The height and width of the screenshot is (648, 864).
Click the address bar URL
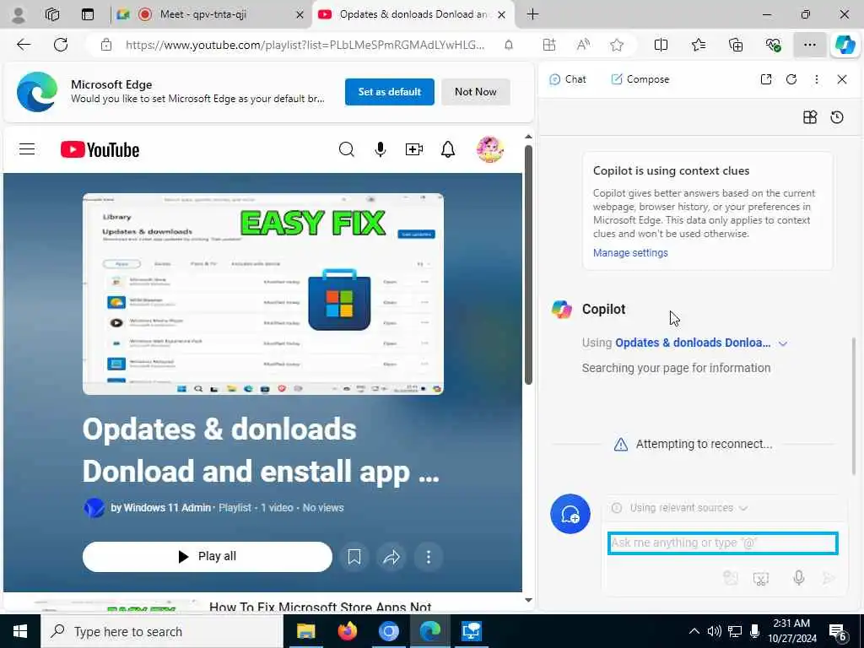coord(305,46)
